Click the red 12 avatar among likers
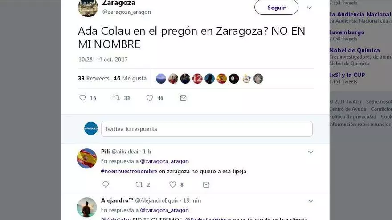Screen dimensions: 392x220 click(197, 79)
